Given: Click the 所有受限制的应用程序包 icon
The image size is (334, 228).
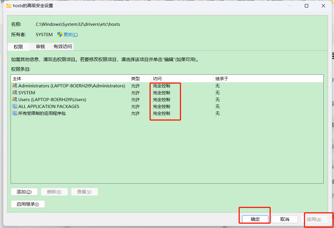Looking at the screenshot, I should 15,113.
